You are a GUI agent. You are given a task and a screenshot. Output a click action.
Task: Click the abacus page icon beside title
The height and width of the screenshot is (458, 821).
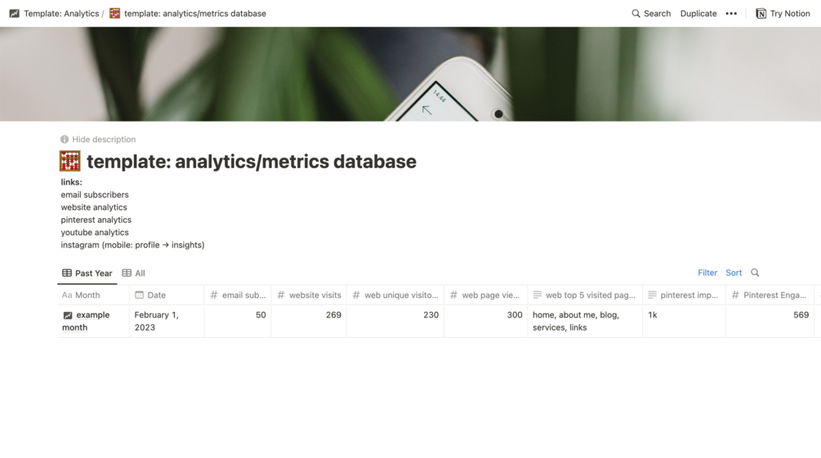pos(70,161)
